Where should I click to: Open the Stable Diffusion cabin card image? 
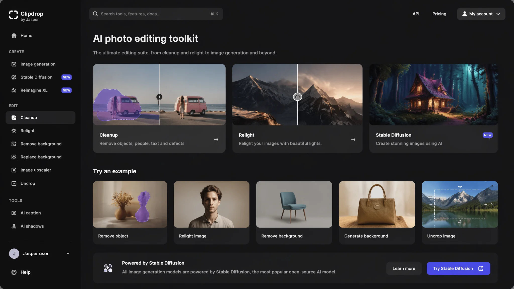click(434, 95)
